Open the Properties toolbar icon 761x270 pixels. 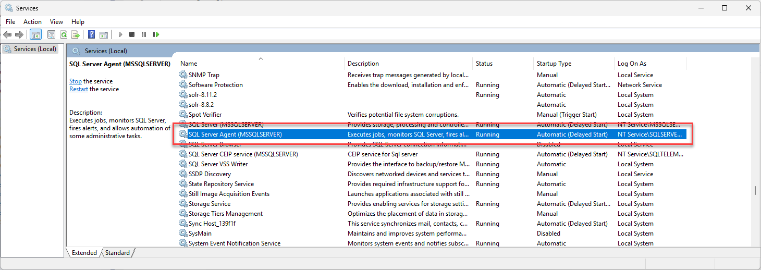(x=51, y=35)
